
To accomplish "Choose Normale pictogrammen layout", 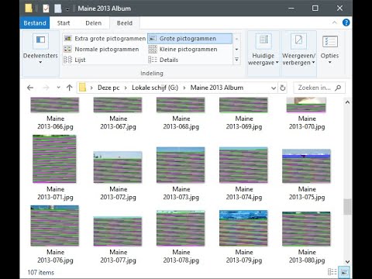I will coord(102,49).
